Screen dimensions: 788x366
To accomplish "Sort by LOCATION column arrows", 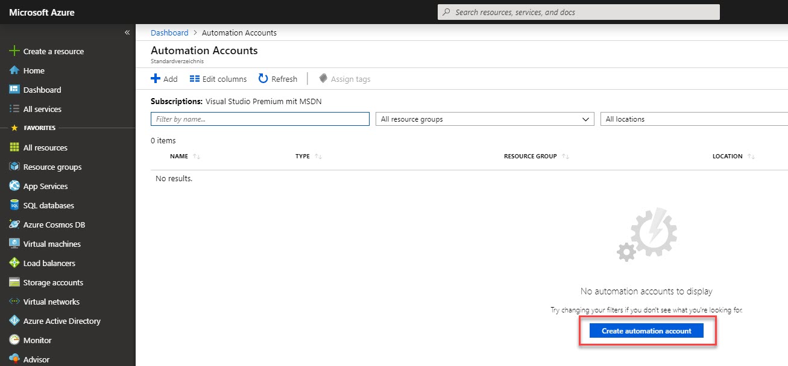I will point(751,157).
